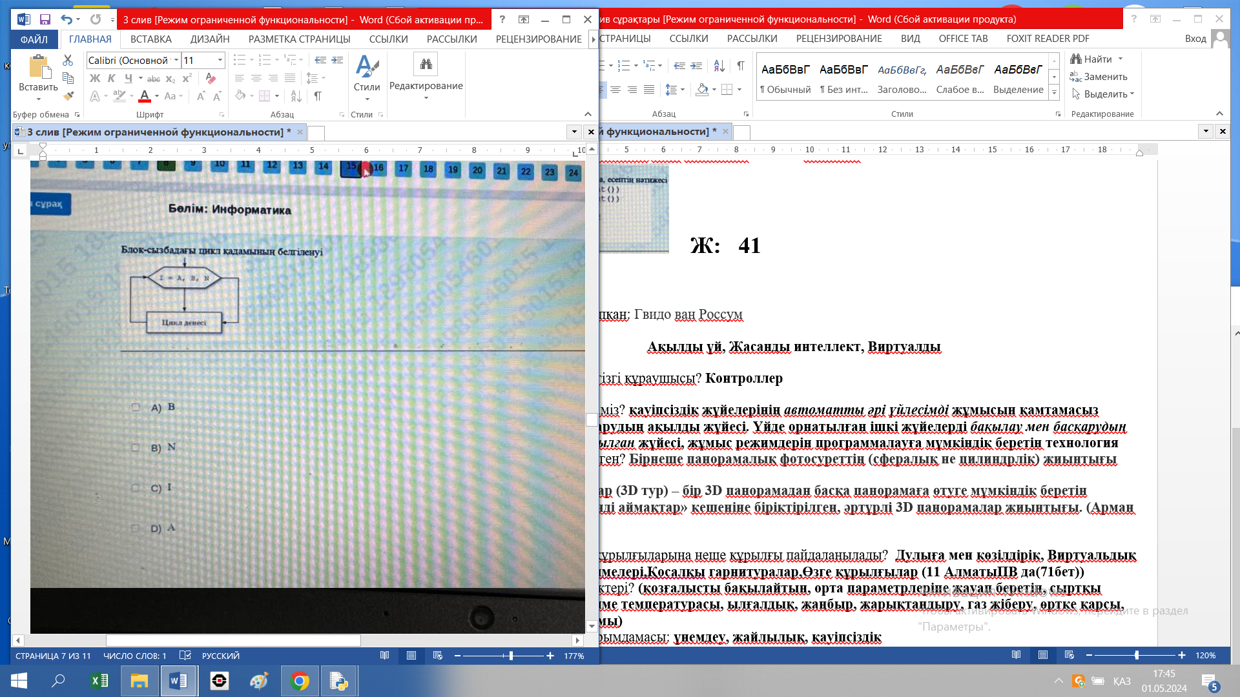This screenshot has width=1240, height=697.
Task: Toggle Bold (Ж) formatting
Action: click(95, 78)
